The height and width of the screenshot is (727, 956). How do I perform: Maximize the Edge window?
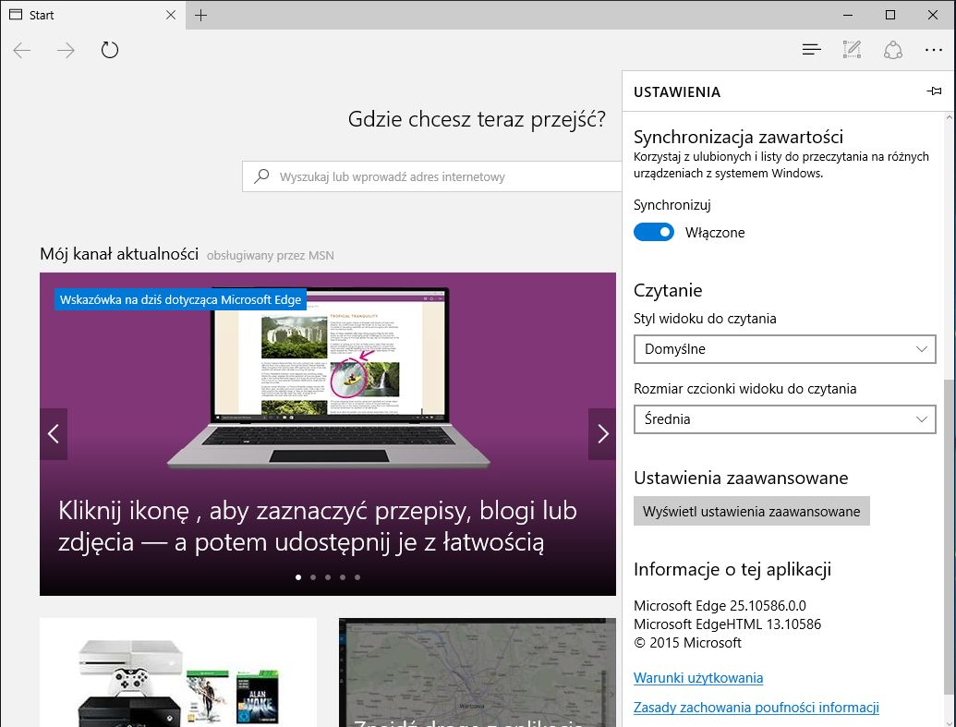coord(890,16)
